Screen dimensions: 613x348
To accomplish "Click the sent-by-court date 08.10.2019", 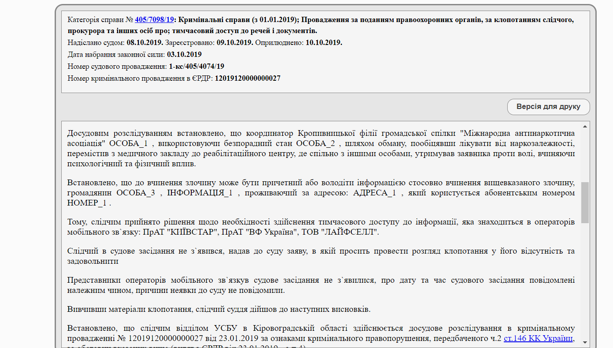I will point(145,43).
